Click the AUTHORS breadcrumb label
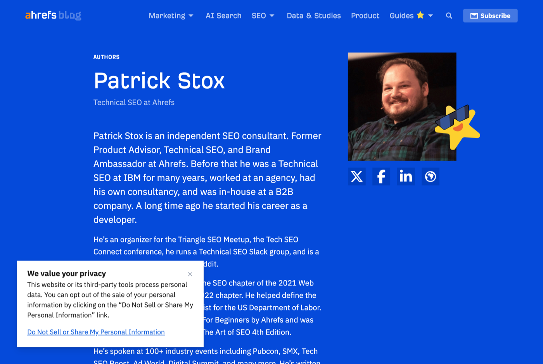The width and height of the screenshot is (543, 364). (x=106, y=57)
